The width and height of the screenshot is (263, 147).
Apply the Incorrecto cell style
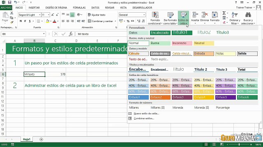[x=182, y=43]
